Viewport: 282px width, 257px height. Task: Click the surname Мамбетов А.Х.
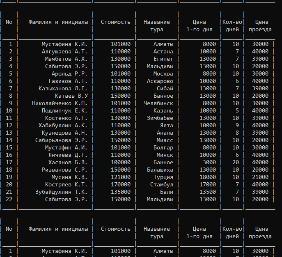click(66, 59)
